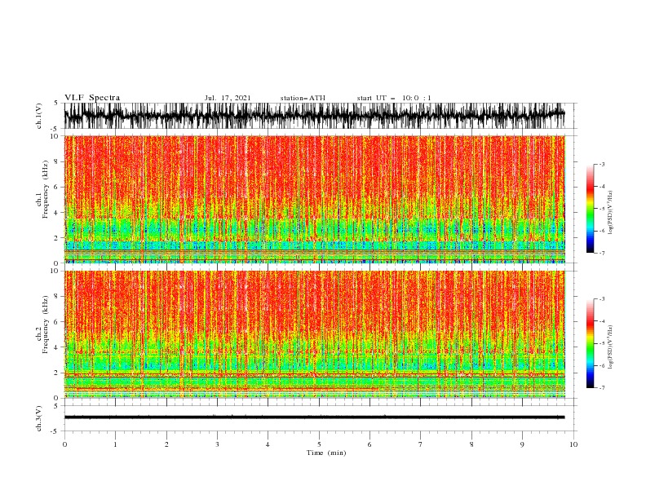This screenshot has height=499, width=646.
Task: Click the "5" tick on ch.1(V) axis
Action: [x=56, y=103]
